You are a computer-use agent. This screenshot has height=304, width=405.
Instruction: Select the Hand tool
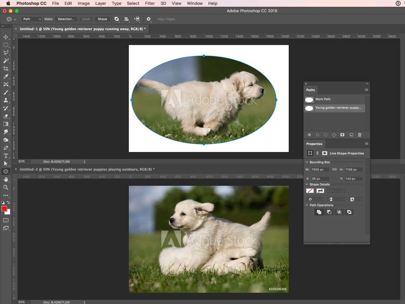pyautogui.click(x=6, y=179)
